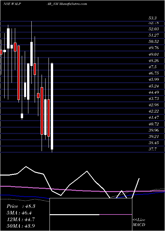Click the 47.5 price axis label
This screenshot has height=231, width=165.
coord(152,67)
